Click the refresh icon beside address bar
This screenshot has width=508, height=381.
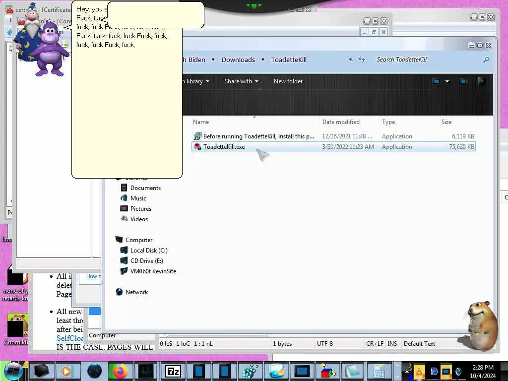coord(362,60)
